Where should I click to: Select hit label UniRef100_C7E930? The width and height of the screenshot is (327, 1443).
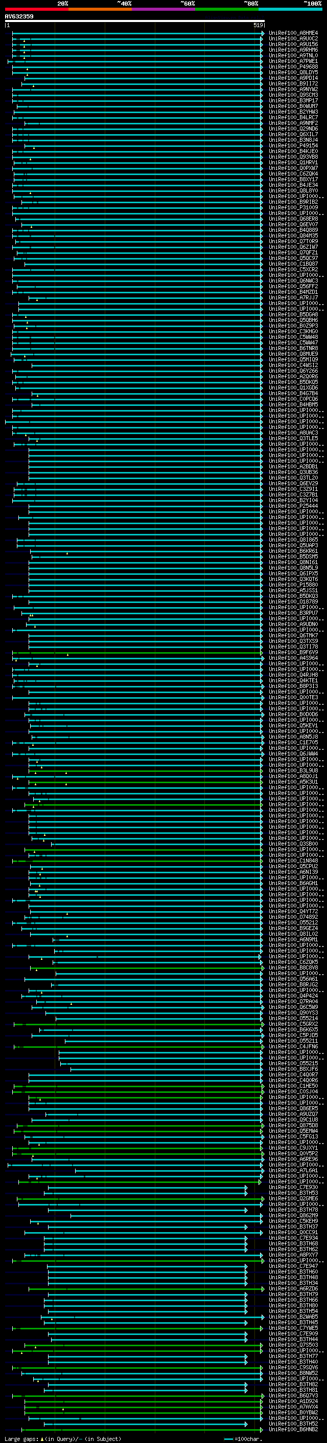[293, 1187]
